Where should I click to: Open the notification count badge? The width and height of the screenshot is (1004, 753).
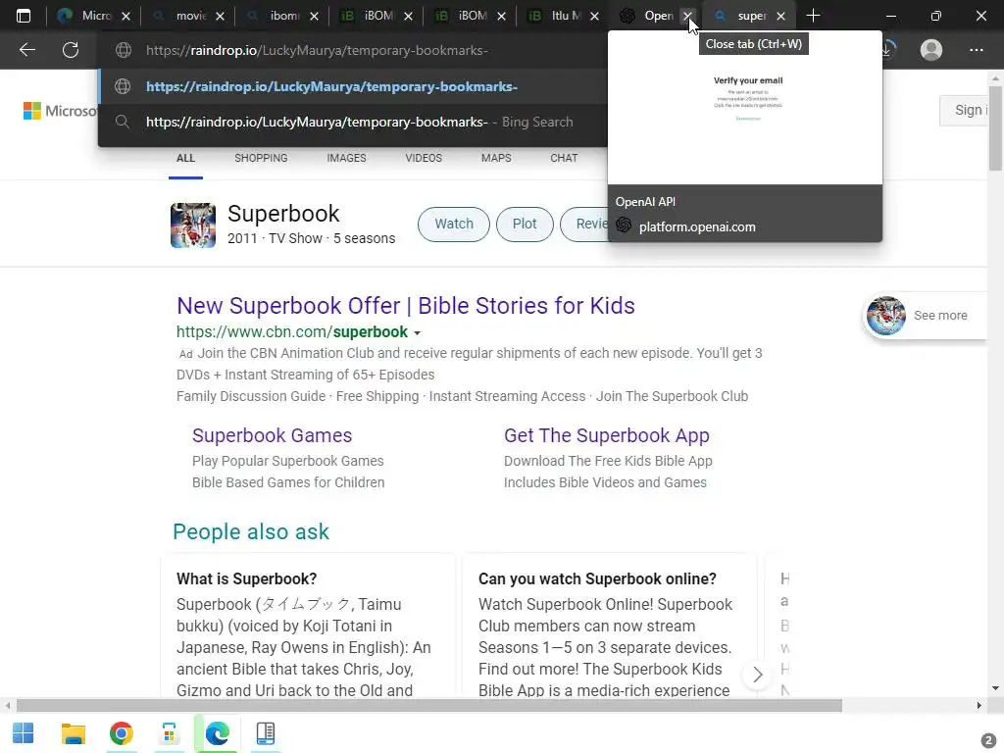tap(988, 740)
